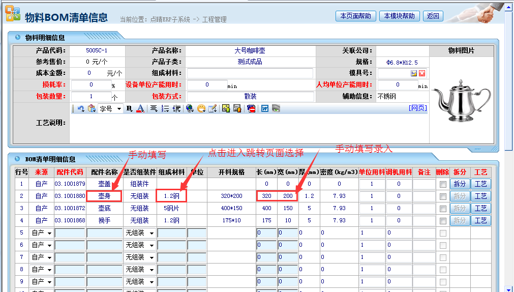Click the teapot material picture
The height and width of the screenshot is (292, 514).
[x=461, y=100]
